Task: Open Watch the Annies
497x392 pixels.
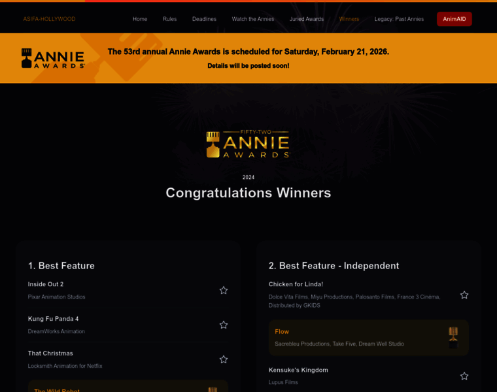Action: tap(253, 19)
